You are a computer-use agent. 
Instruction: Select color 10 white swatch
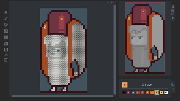pos(166,92)
